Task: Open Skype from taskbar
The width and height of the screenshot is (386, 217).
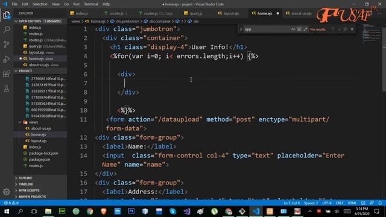Action: [173, 212]
